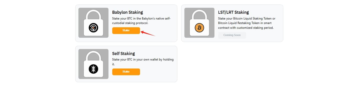This screenshot has height=92, width=349.
Task: Click the red arrow pointing at the Stake button
Action: 148,33
